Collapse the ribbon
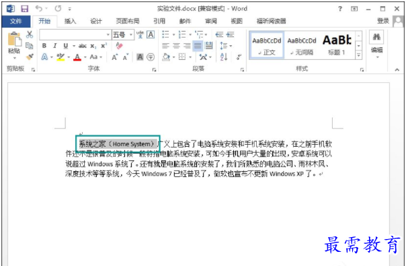Screen dimensions: 406x266 pyautogui.click(x=397, y=69)
